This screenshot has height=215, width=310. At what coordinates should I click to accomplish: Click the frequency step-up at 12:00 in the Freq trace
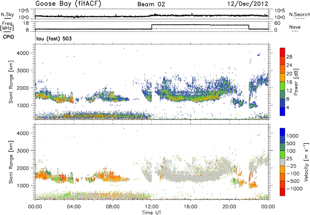[152, 27]
